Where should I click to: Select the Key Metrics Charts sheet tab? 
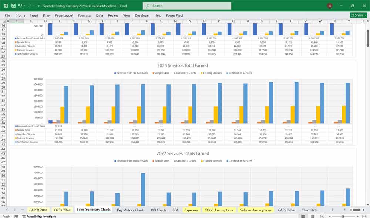pyautogui.click(x=131, y=210)
